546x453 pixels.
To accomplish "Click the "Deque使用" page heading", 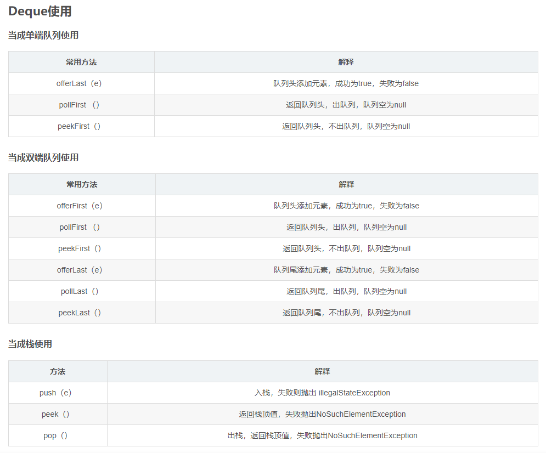I will tap(40, 11).
